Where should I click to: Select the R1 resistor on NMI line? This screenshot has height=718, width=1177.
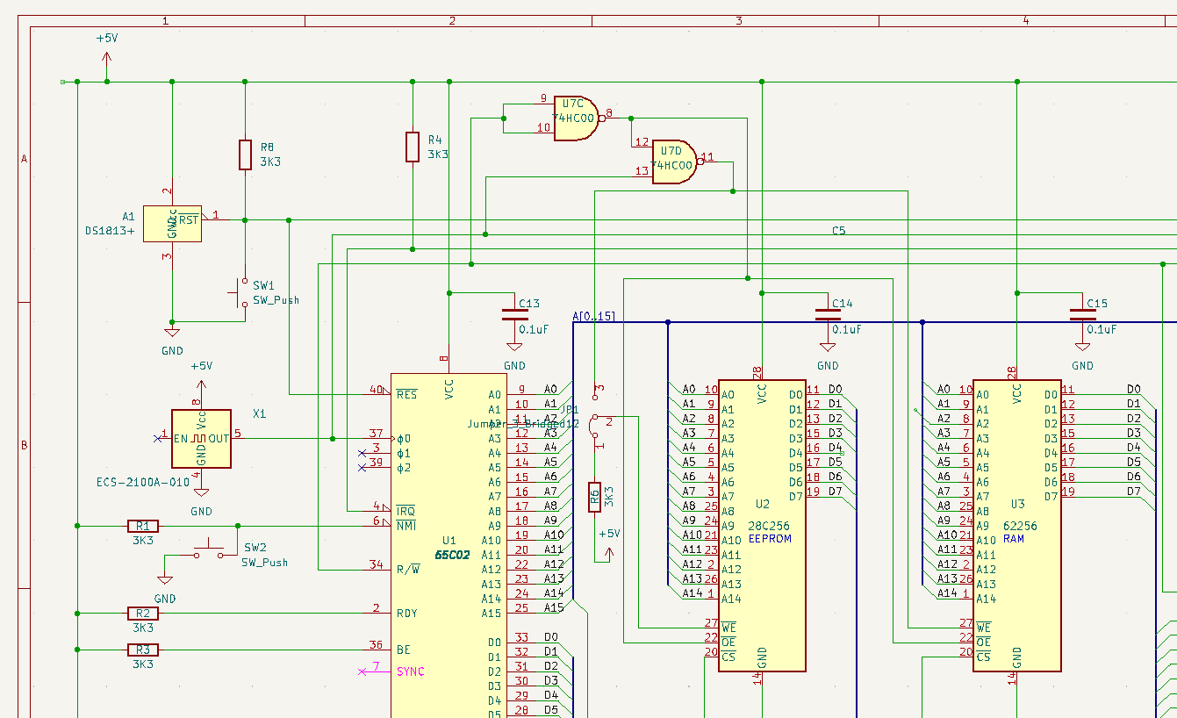(x=142, y=526)
